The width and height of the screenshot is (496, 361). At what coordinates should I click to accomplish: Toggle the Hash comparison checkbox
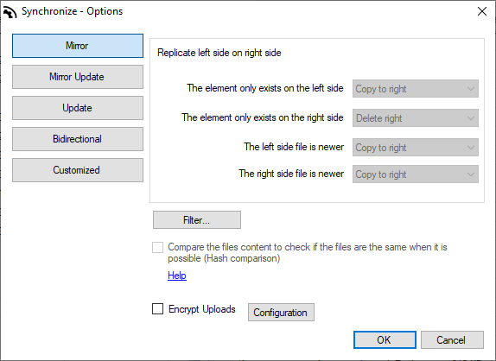point(157,247)
